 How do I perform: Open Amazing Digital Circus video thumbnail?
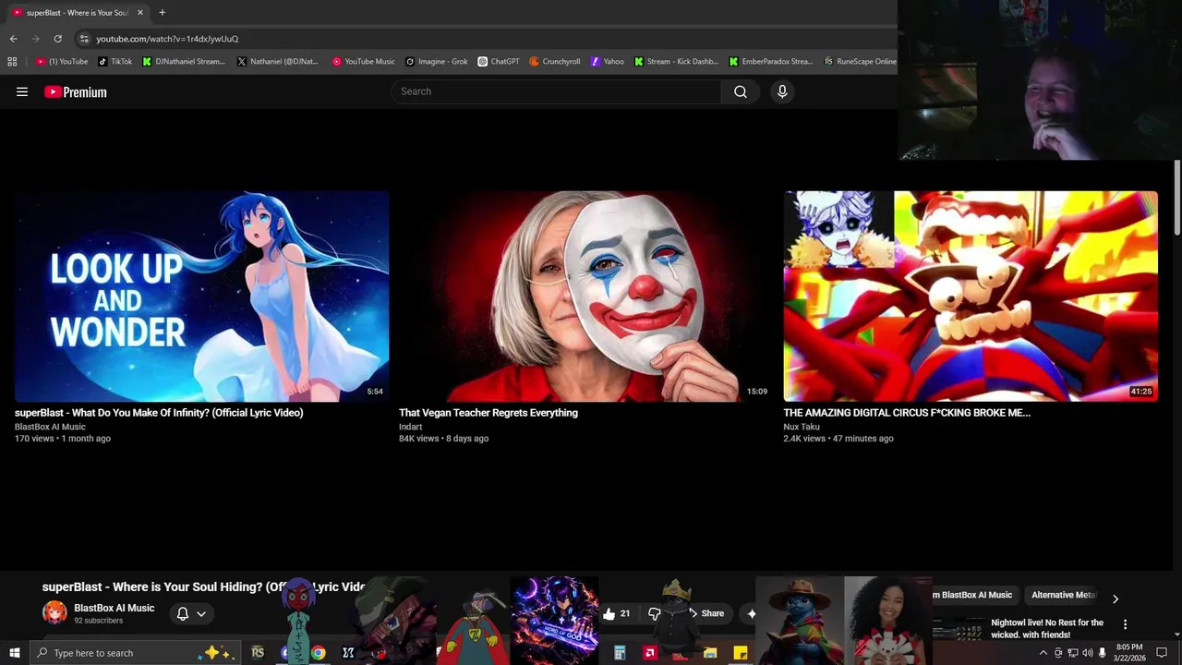coord(971,296)
